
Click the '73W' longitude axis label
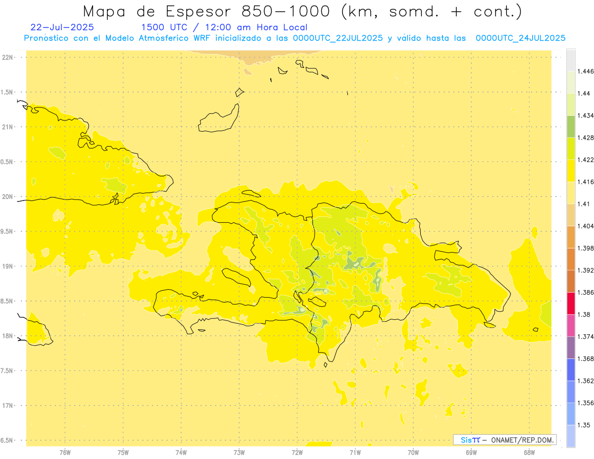[x=239, y=453]
